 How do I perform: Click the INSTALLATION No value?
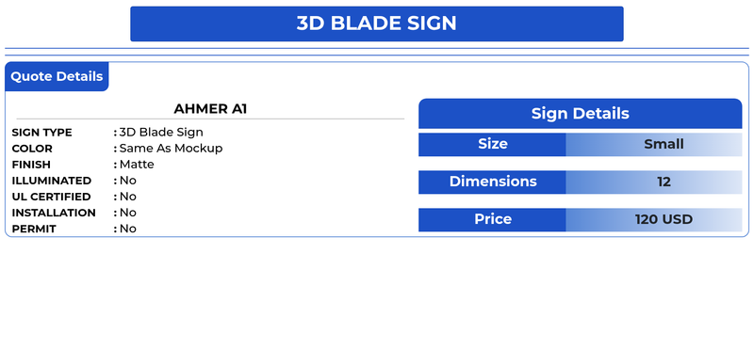coord(128,213)
